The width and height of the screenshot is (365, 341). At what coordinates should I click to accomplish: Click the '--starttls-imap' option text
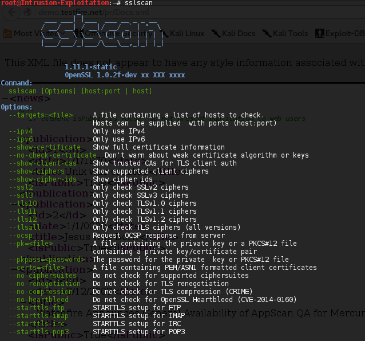[39, 316]
